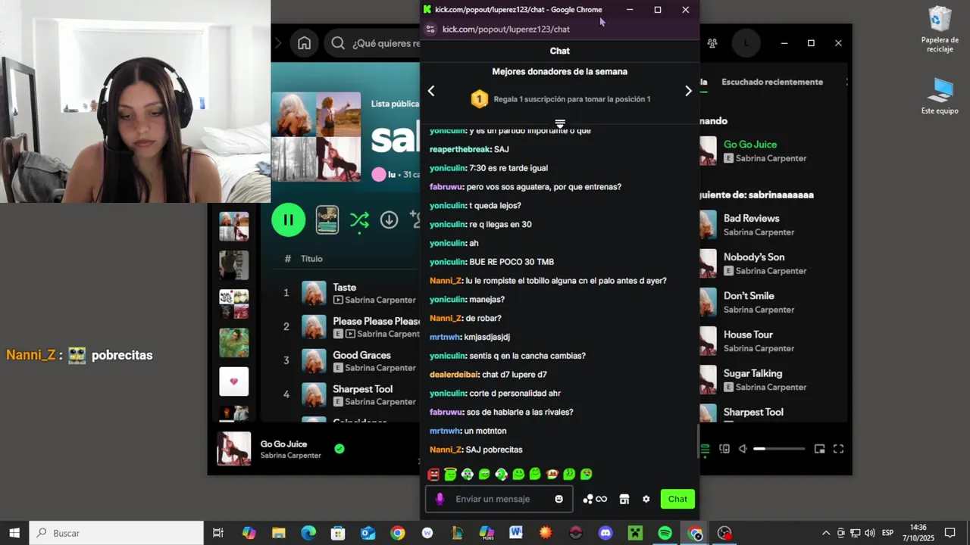Click Go Go Juice in the now playing queue
Image resolution: width=970 pixels, height=545 pixels.
(750, 144)
